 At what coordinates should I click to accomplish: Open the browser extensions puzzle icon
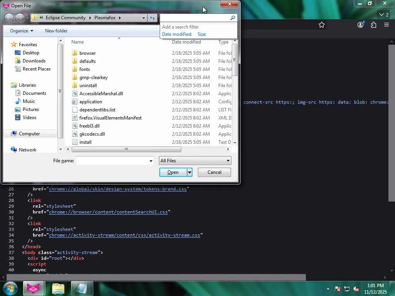pos(373,25)
